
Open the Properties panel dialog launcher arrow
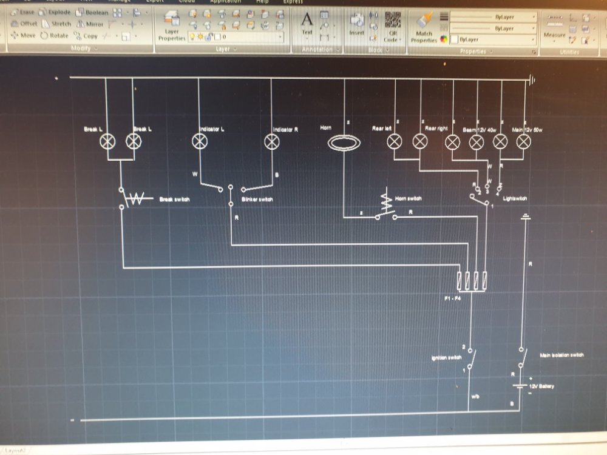click(534, 52)
